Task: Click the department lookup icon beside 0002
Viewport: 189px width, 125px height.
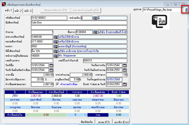Action: pyautogui.click(x=56, y=46)
